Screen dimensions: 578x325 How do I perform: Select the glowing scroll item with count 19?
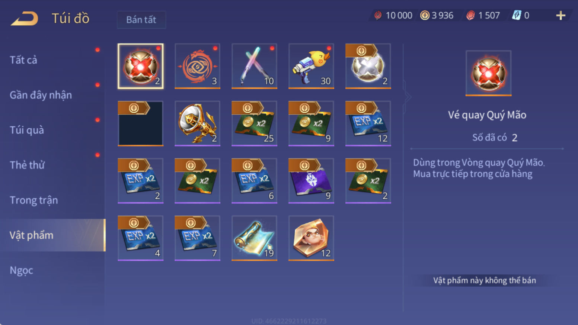[x=254, y=238]
